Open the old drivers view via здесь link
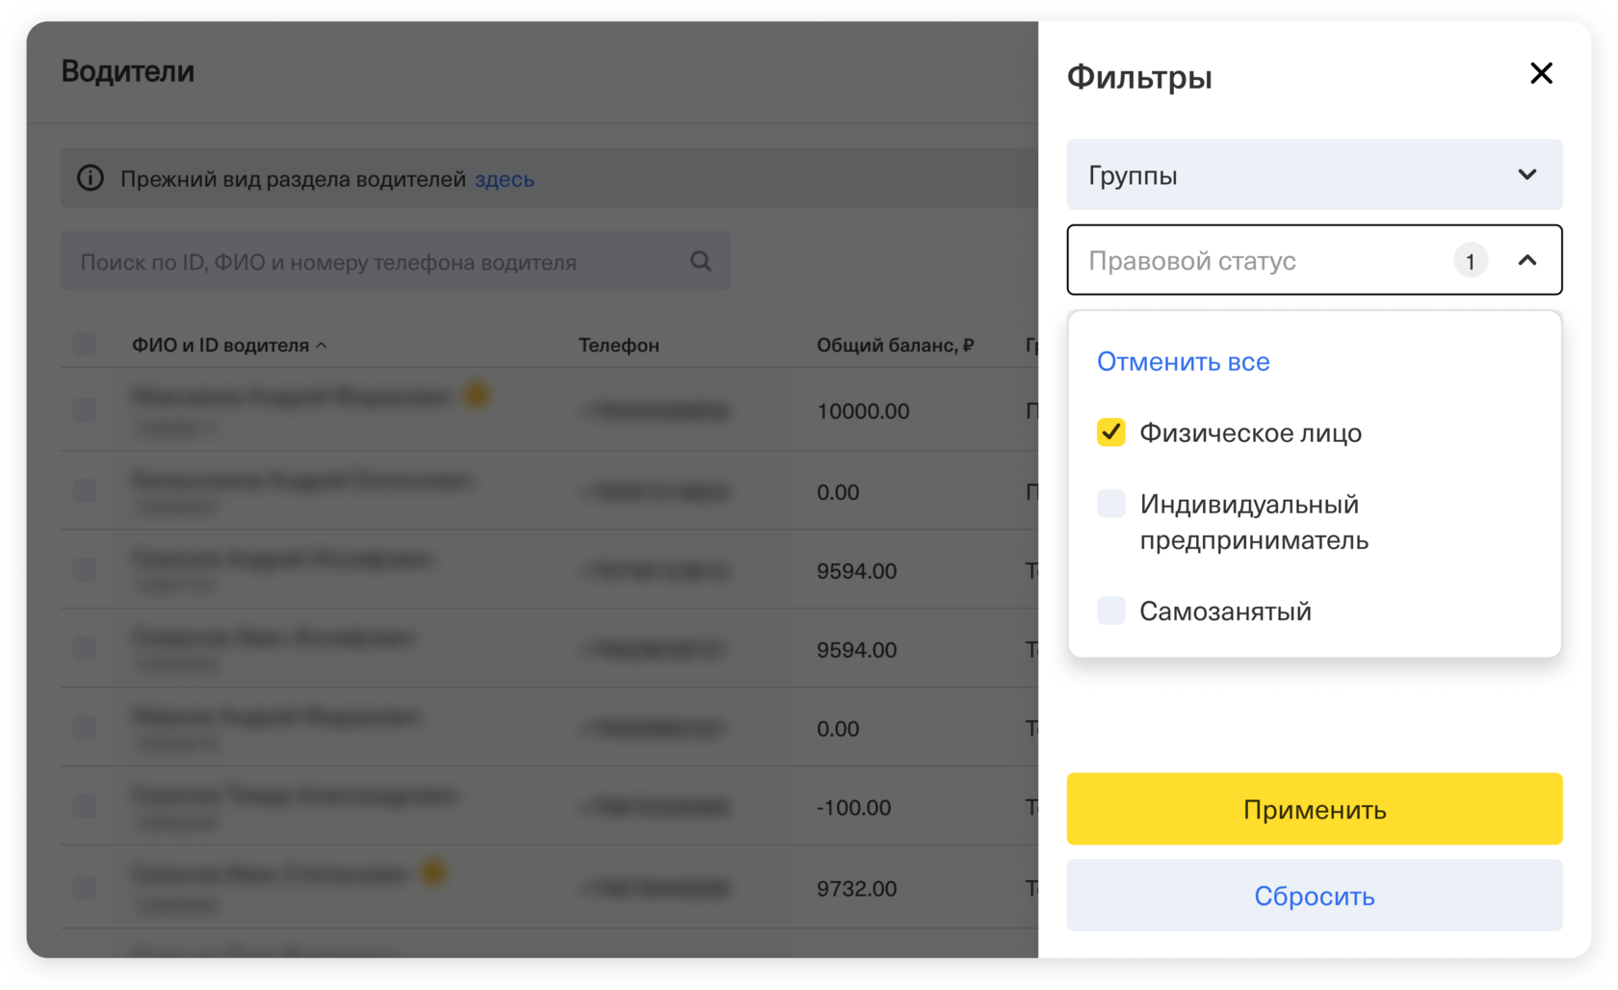The width and height of the screenshot is (1618, 990). [x=504, y=179]
